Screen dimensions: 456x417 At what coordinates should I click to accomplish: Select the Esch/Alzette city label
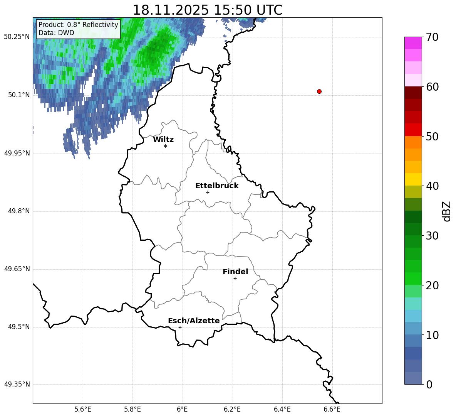[x=194, y=321]
